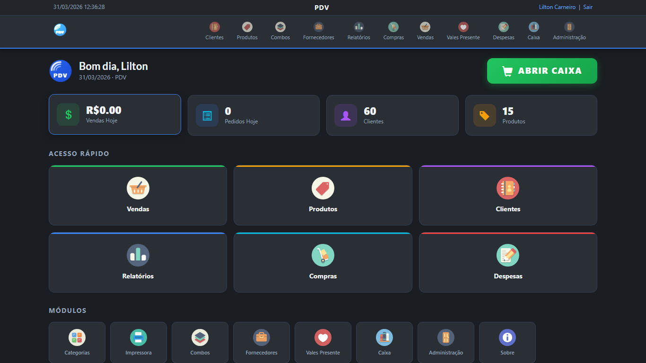This screenshot has width=646, height=363.
Task: Open Vales Presente module tile
Action: click(323, 343)
